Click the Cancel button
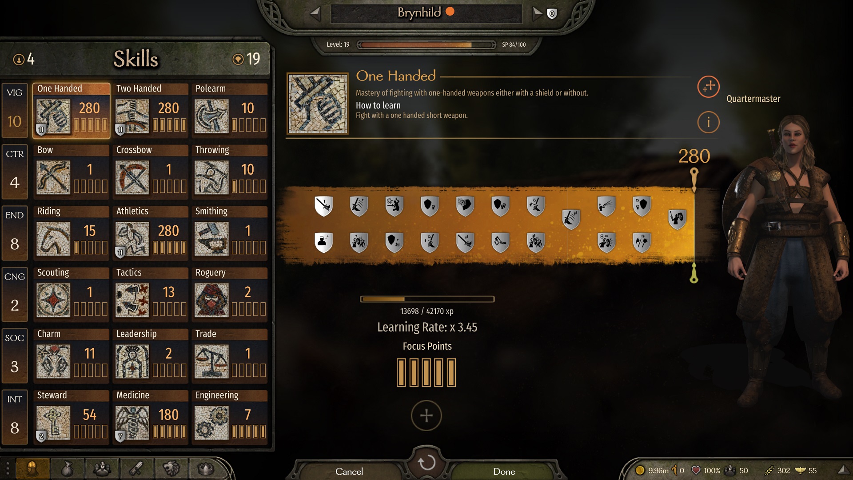This screenshot has width=853, height=480. pos(349,472)
